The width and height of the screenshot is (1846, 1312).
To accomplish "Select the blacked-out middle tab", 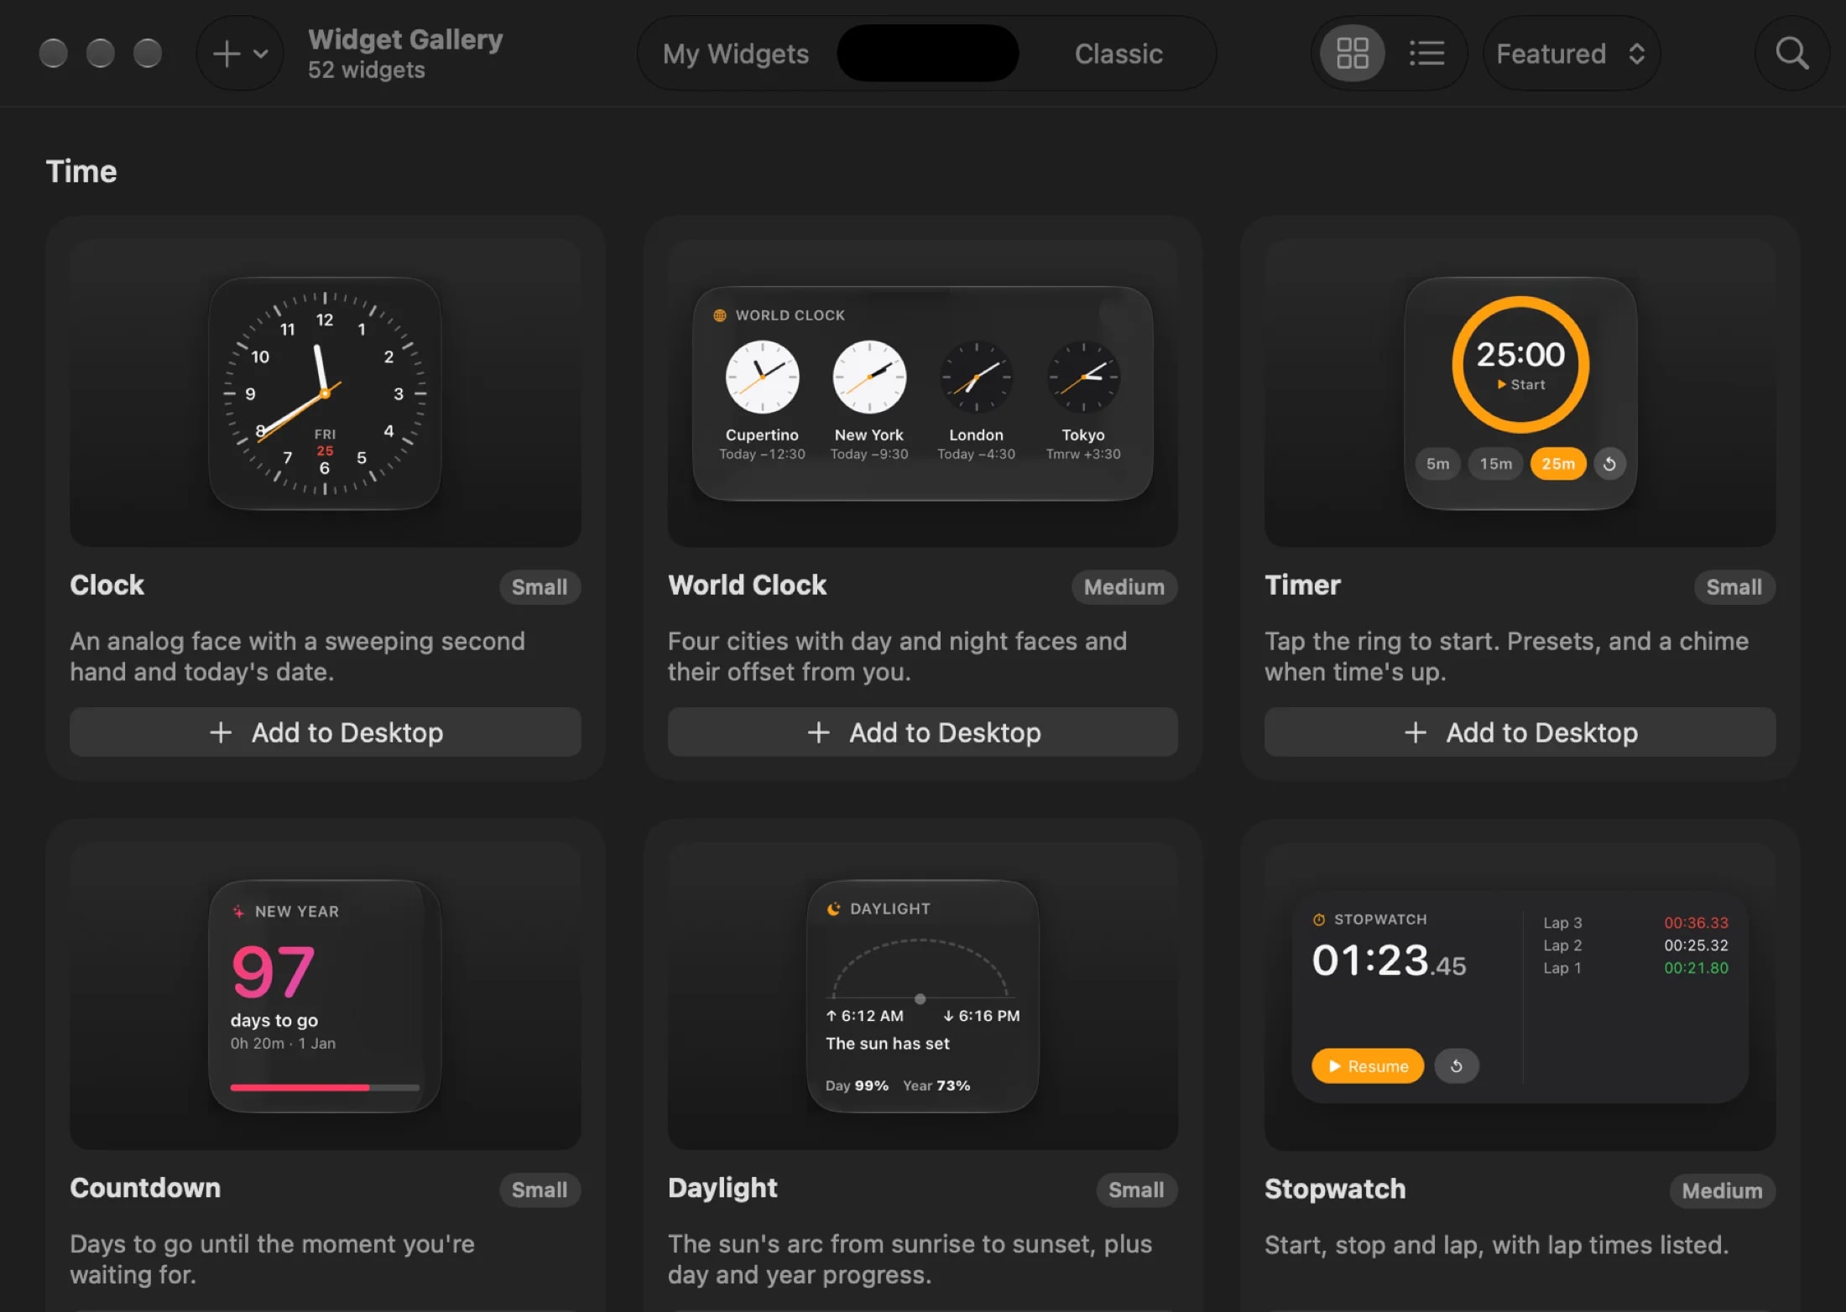I will tap(928, 54).
